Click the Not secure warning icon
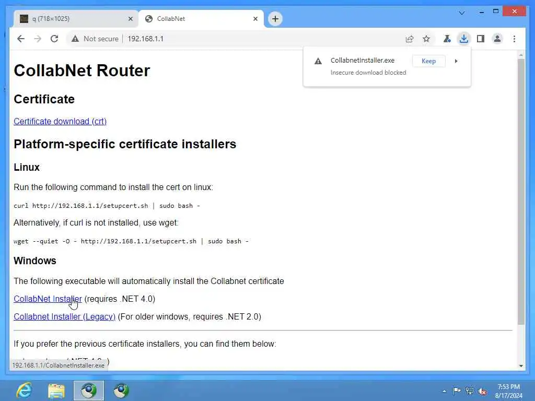535x401 pixels. coord(75,39)
